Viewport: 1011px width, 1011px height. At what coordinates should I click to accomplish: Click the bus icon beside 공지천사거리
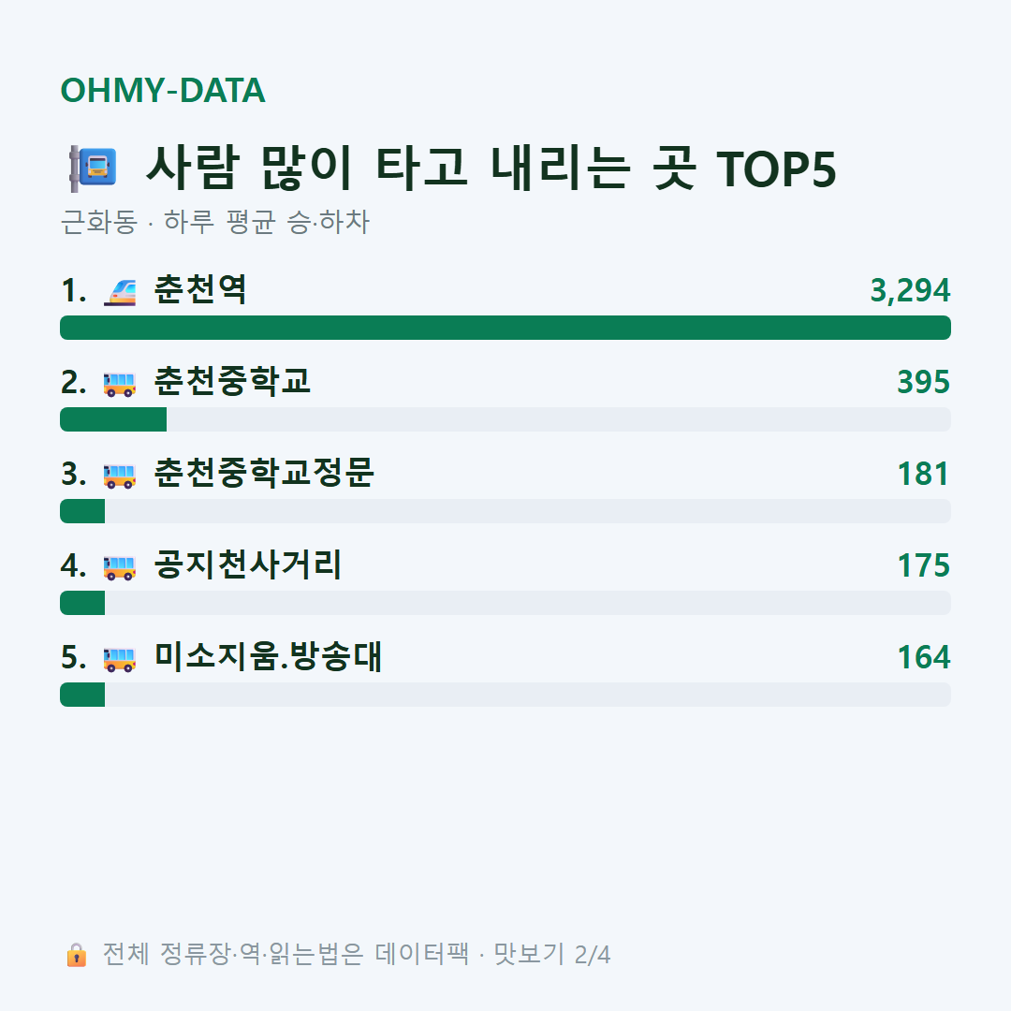pos(120,566)
